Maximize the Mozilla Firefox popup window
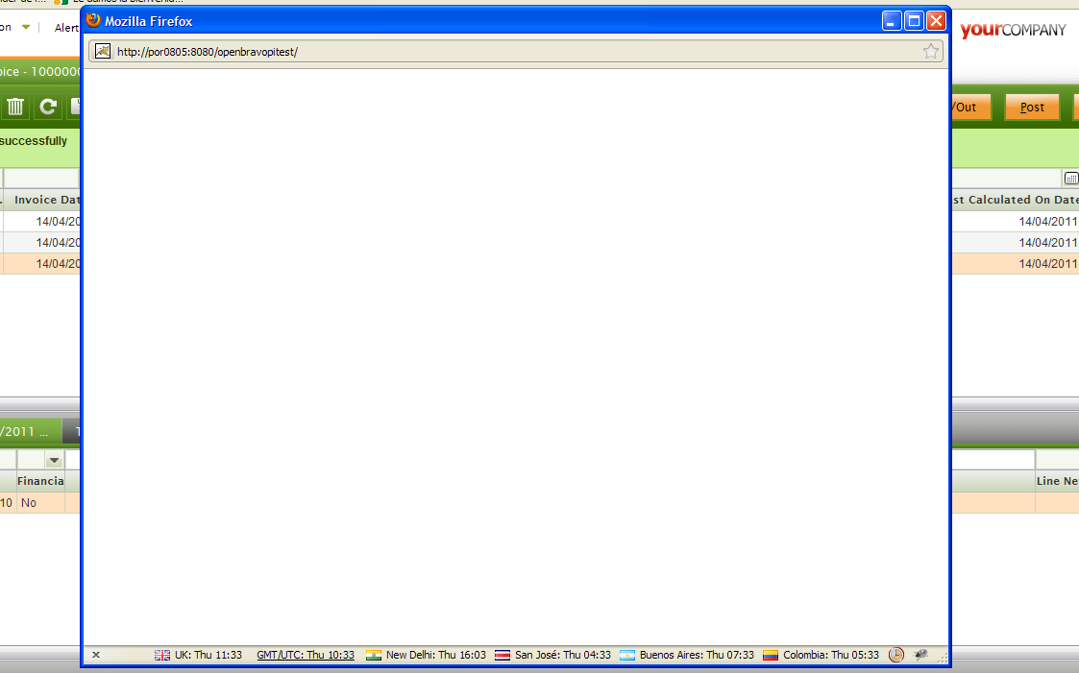The height and width of the screenshot is (673, 1079). tap(914, 20)
